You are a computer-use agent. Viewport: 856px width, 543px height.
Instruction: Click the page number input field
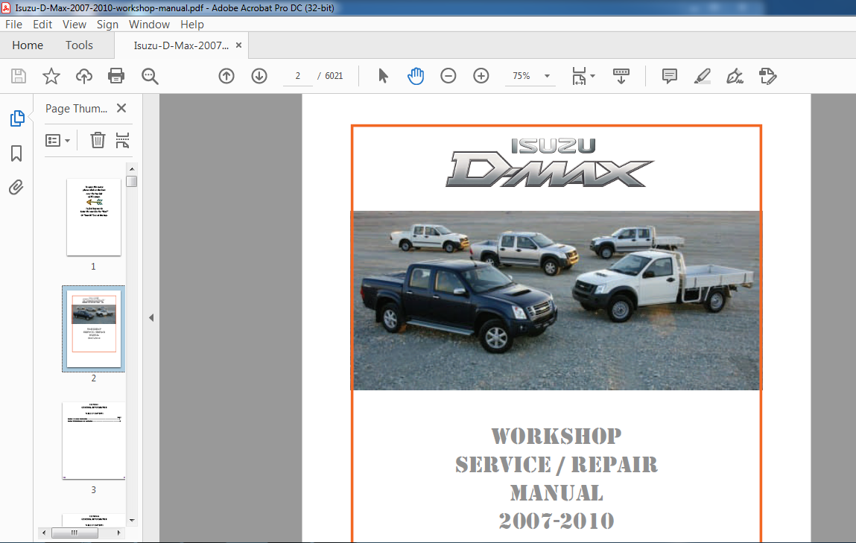pos(297,76)
